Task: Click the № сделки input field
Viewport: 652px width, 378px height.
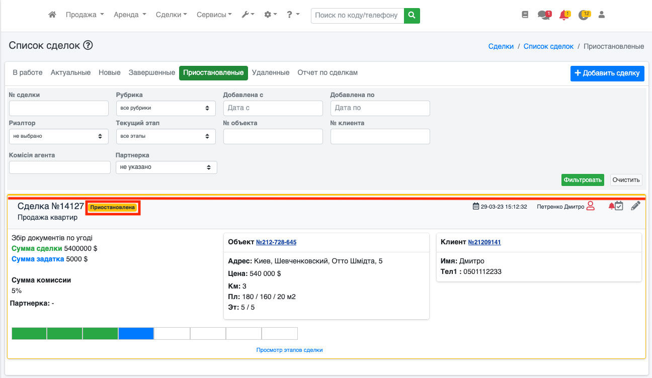Action: tap(59, 108)
